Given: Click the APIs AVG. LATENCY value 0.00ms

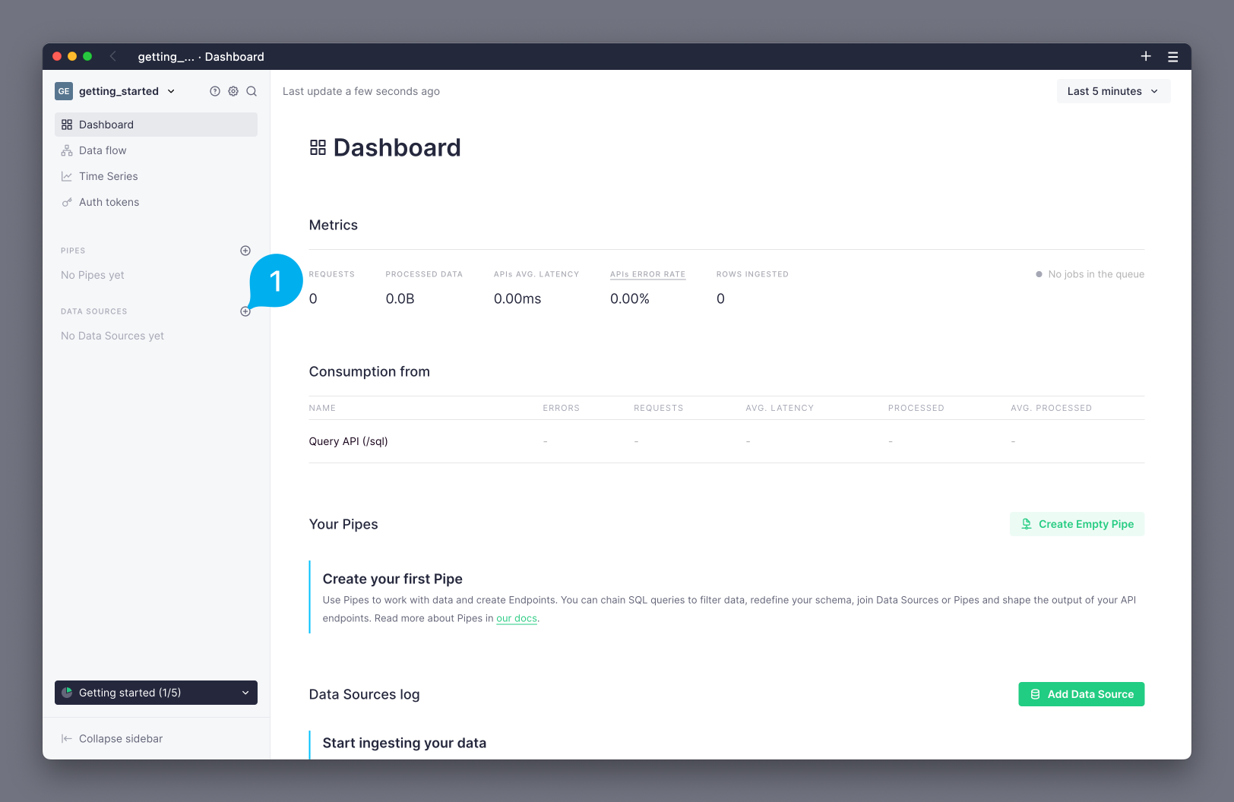Looking at the screenshot, I should pyautogui.click(x=517, y=298).
